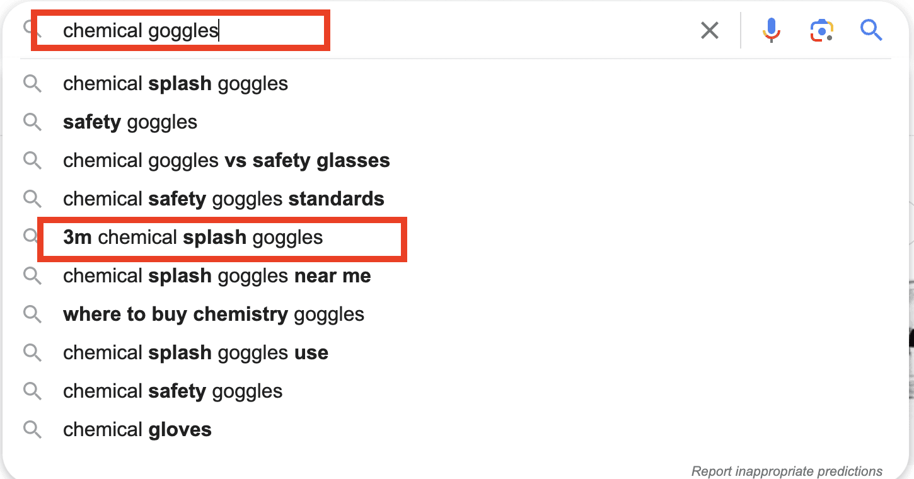Choose 'chemical goggles vs safety glasses' suggestion

pyautogui.click(x=226, y=160)
